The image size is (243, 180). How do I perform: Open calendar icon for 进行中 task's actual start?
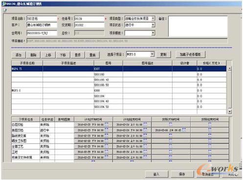coord(184,130)
